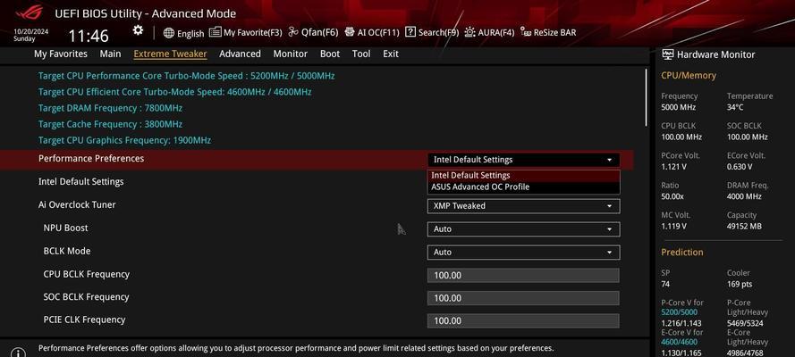Click the 4600/4600 E-Core V link
Screen dimensions: 795x357
[x=679, y=342]
